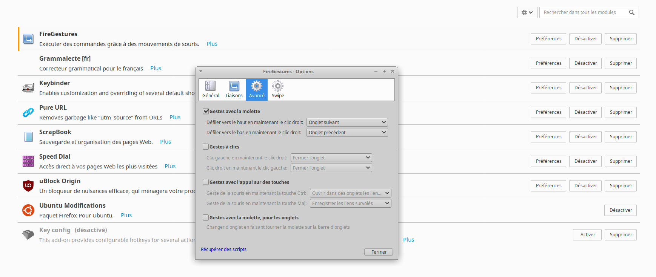Click the Plus link for FireGestures
The width and height of the screenshot is (656, 277).
[x=212, y=44]
